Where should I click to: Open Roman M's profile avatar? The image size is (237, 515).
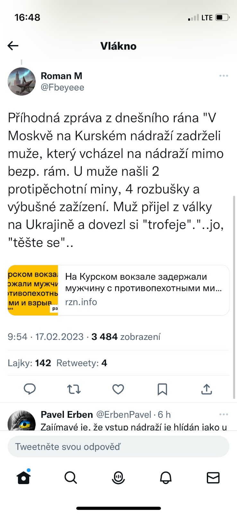click(22, 81)
